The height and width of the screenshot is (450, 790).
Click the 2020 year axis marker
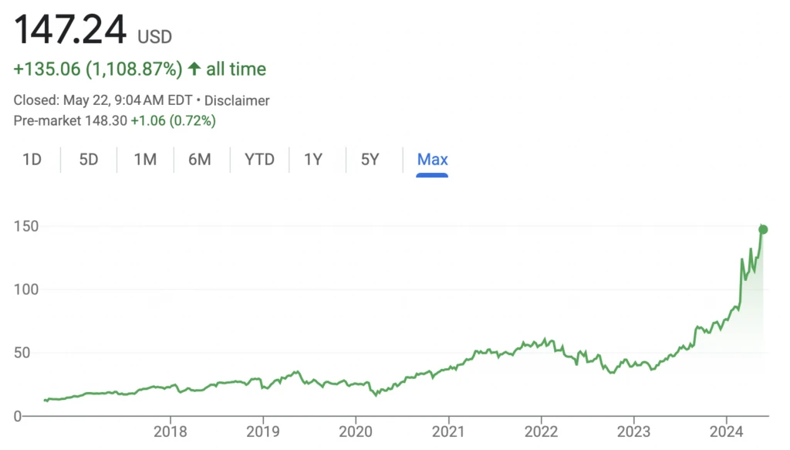point(356,431)
